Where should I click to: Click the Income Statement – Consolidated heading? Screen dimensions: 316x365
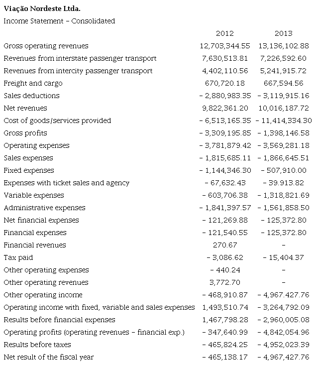coord(59,21)
